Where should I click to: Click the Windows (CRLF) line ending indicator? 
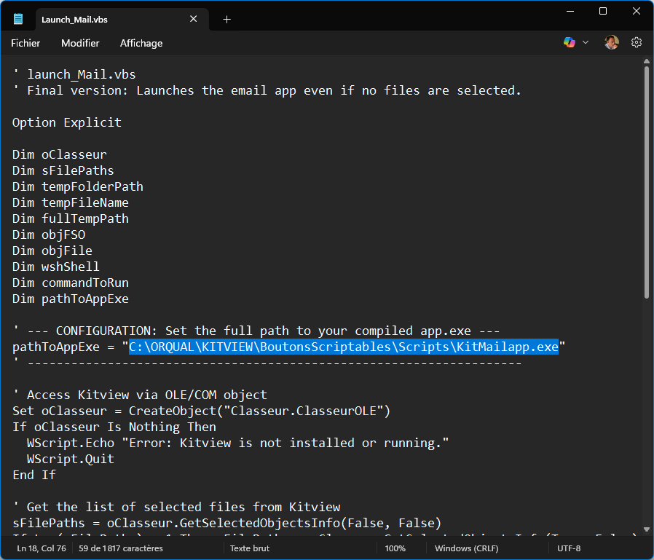pyautogui.click(x=467, y=548)
